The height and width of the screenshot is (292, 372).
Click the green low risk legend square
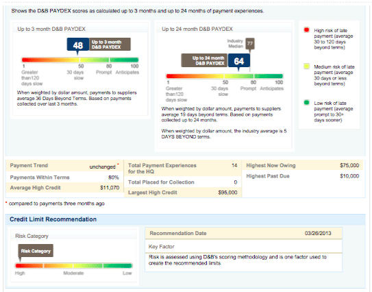coord(306,103)
